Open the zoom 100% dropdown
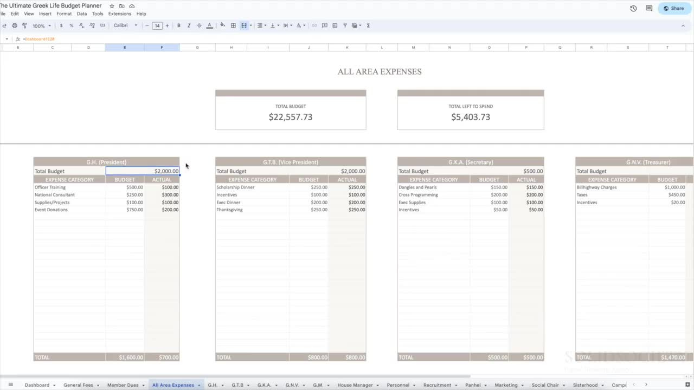 (42, 25)
